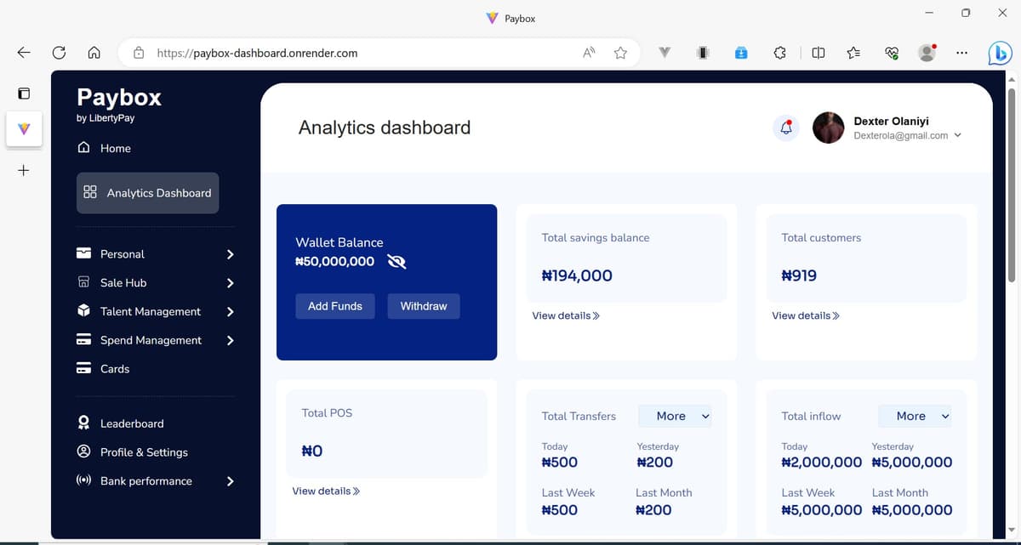
Task: Select the Analytics Dashboard grid icon
Action: [91, 192]
